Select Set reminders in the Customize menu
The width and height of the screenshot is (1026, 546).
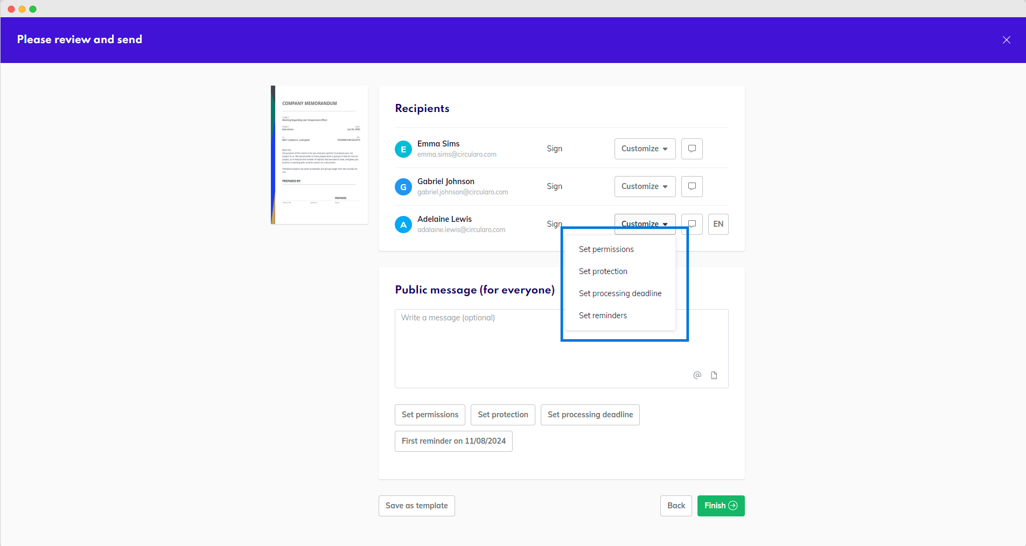pyautogui.click(x=603, y=315)
